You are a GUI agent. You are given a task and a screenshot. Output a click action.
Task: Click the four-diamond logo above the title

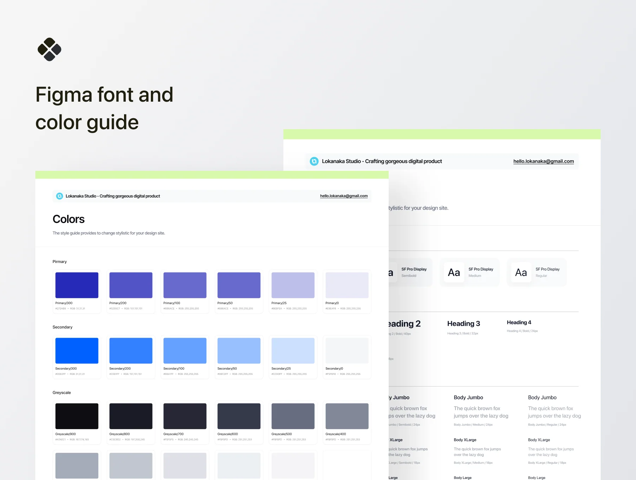[x=49, y=49]
